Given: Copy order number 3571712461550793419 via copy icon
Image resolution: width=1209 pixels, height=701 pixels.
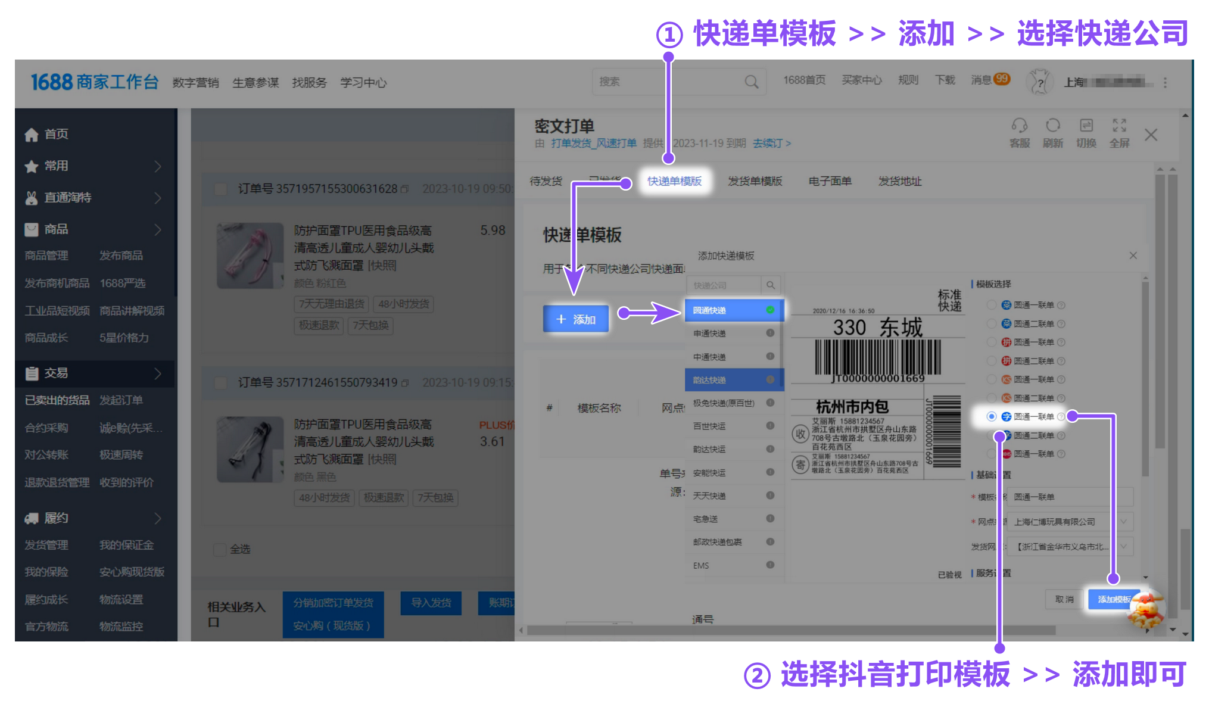Looking at the screenshot, I should 405,382.
